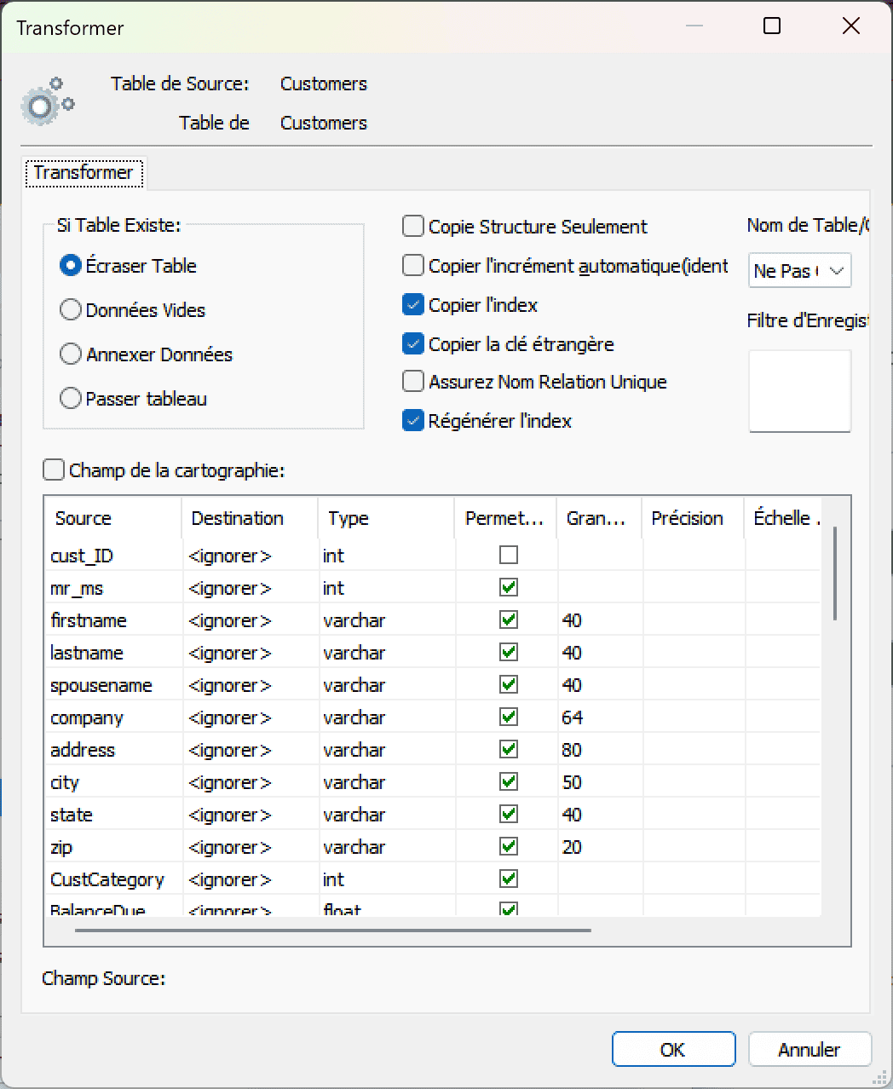Select the Transformer tab
The height and width of the screenshot is (1089, 893).
click(x=84, y=172)
